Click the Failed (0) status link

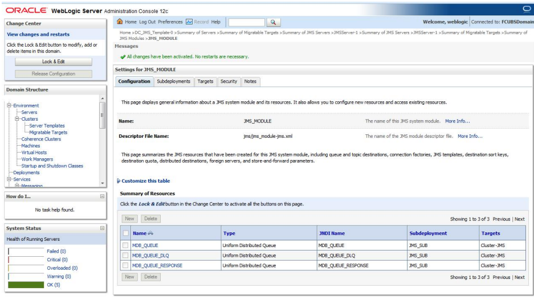(56, 251)
